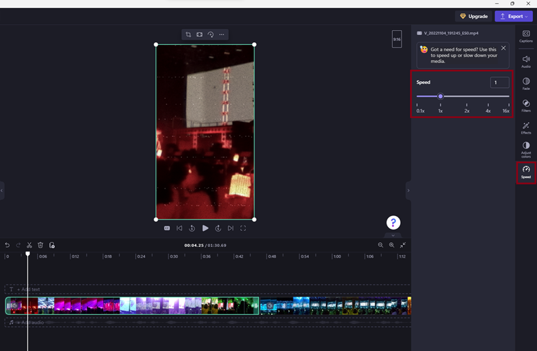Play the video preview
Viewport: 537px width, 351px height.
click(205, 228)
